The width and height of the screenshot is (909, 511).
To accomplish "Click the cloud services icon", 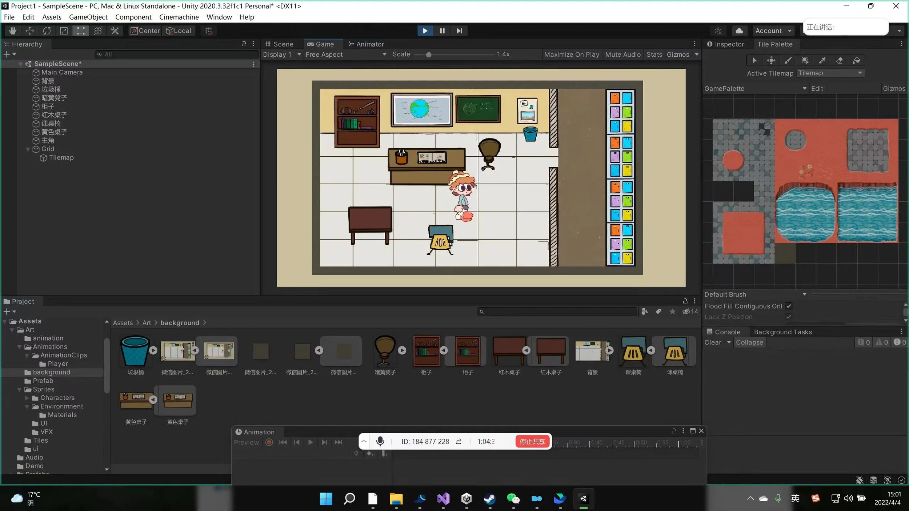I will tap(739, 31).
